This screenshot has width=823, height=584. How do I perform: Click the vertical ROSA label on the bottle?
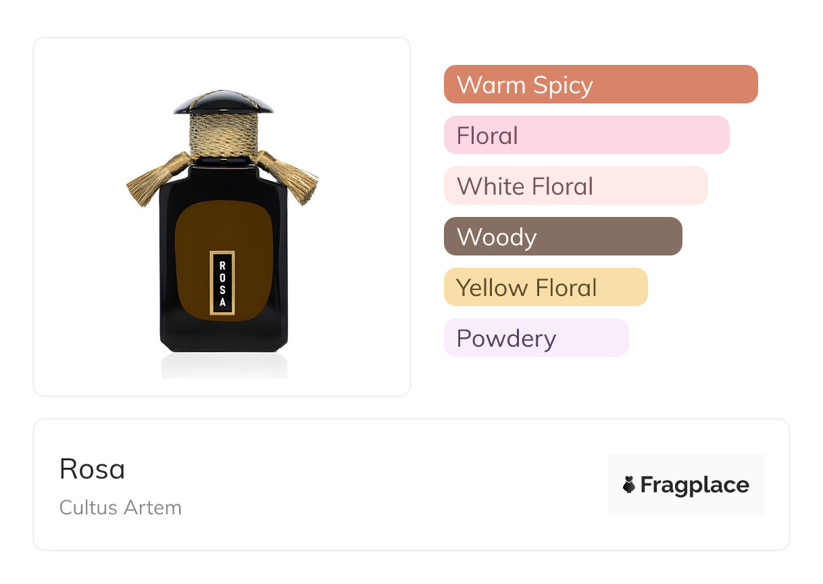pos(222,283)
